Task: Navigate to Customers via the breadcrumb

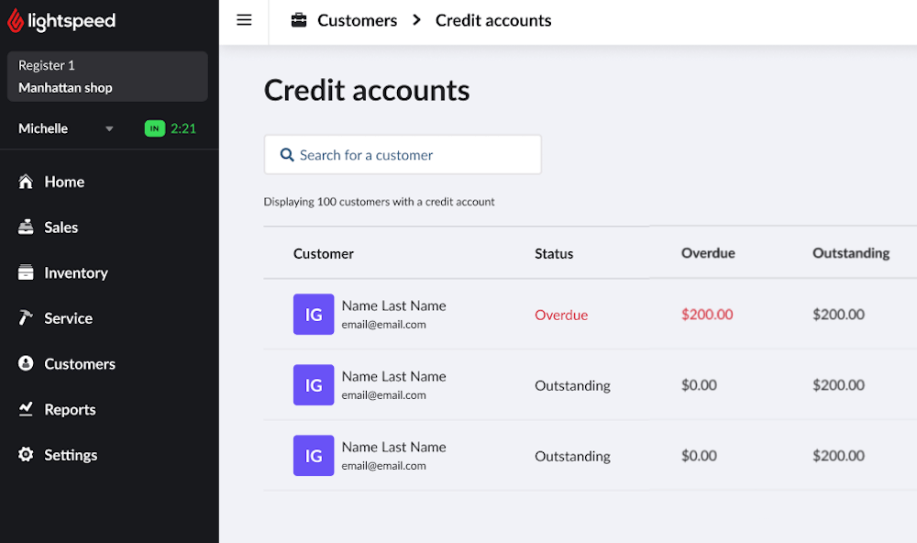Action: click(357, 19)
